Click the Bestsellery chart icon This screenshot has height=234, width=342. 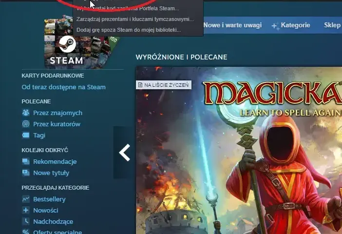click(x=26, y=199)
